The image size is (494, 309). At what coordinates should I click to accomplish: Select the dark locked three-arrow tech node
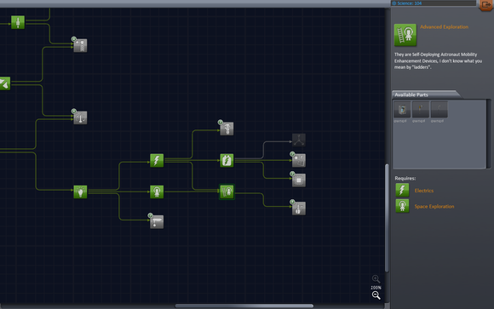[298, 140]
